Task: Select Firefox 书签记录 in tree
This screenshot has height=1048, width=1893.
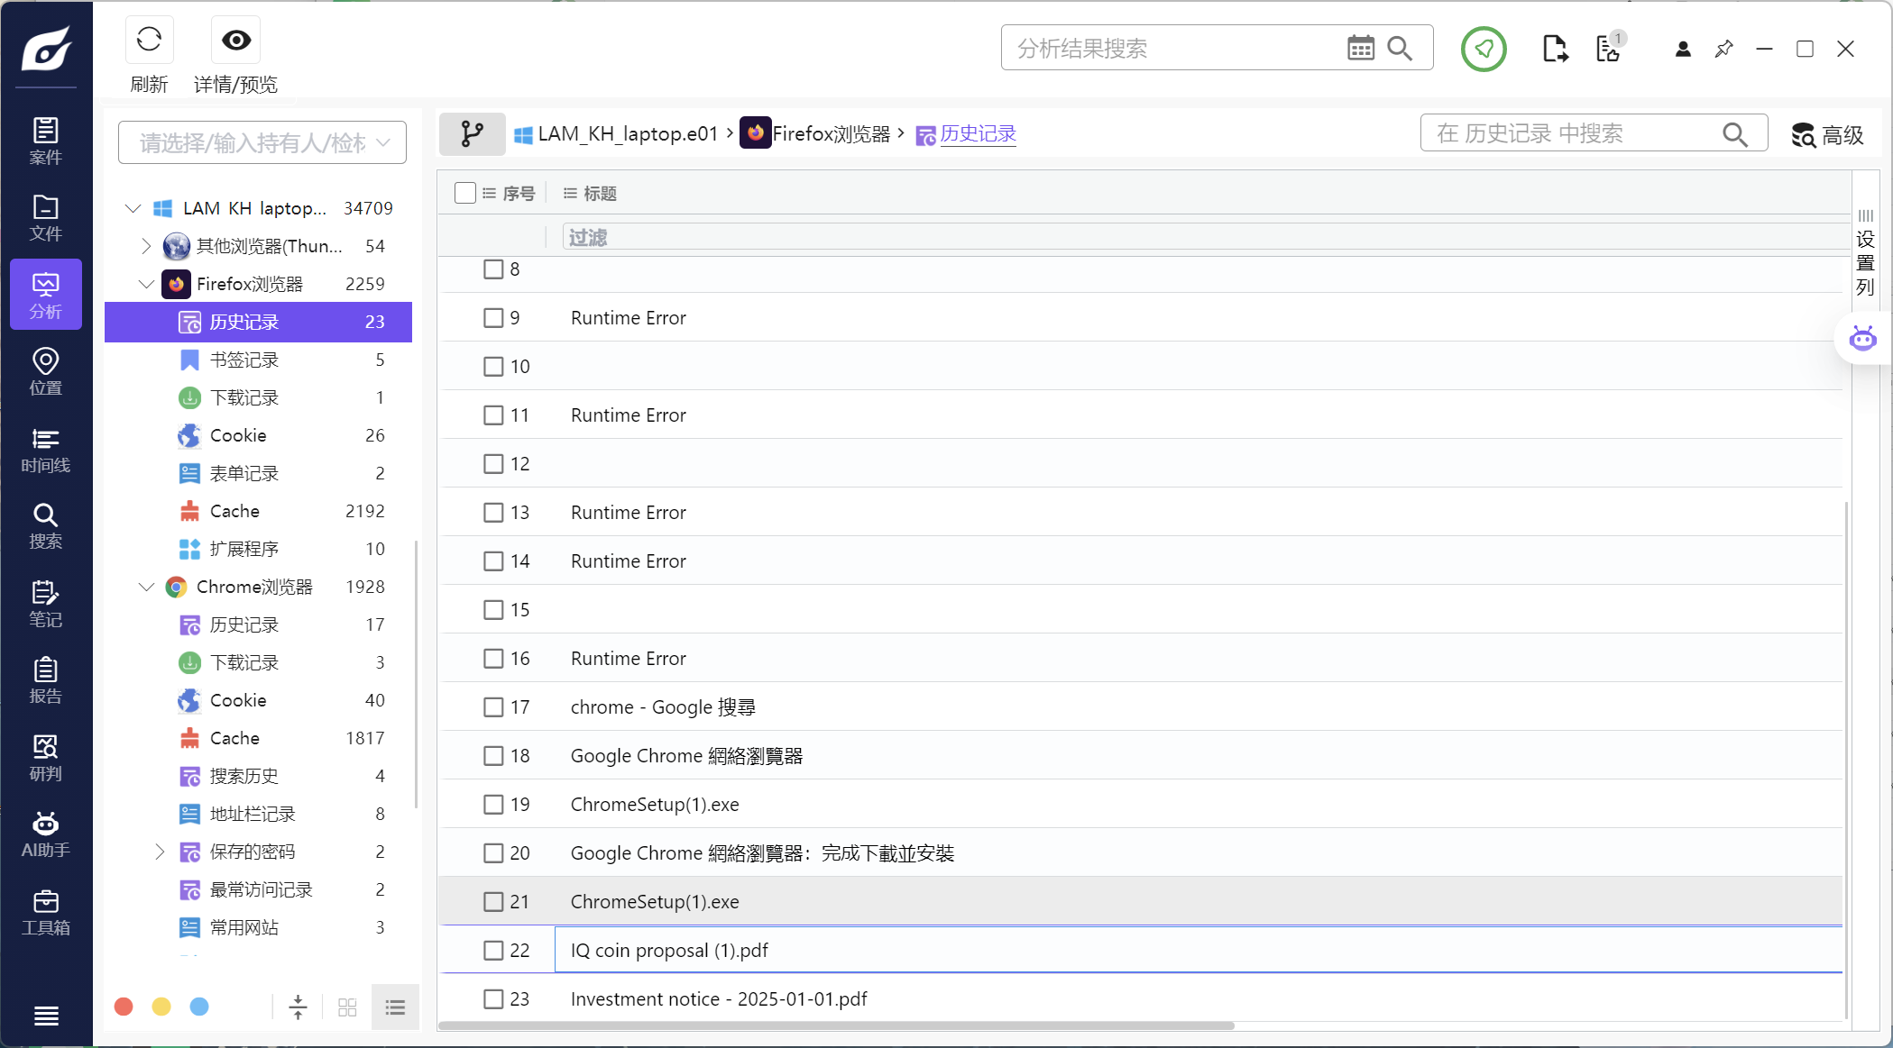Action: point(244,360)
